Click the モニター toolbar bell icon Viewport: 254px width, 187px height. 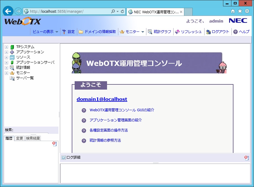pyautogui.click(x=122, y=32)
